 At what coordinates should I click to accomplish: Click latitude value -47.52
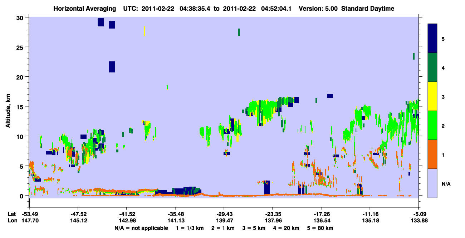point(78,214)
